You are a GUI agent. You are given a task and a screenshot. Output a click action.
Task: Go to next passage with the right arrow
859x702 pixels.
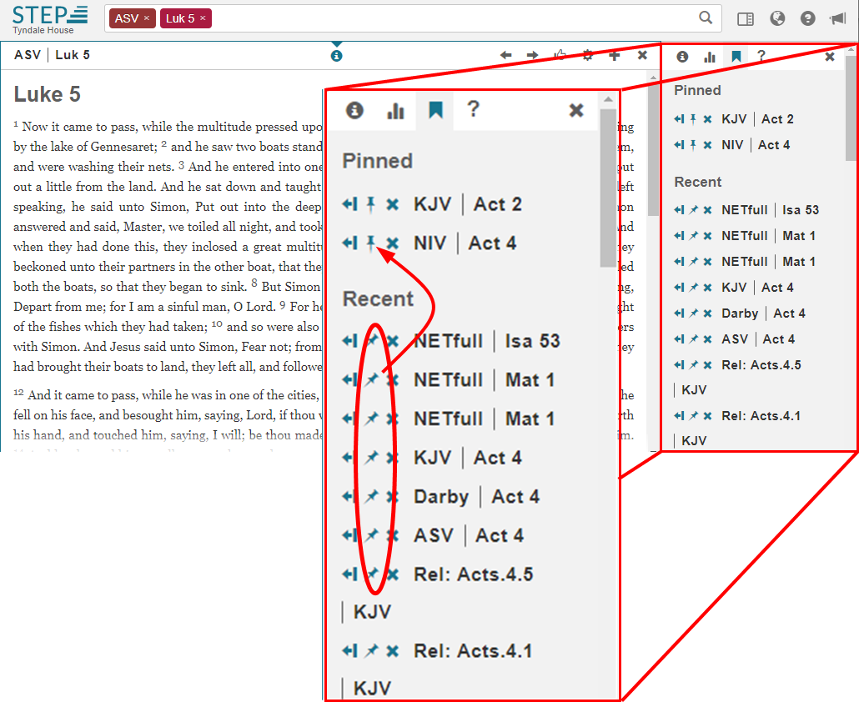pyautogui.click(x=531, y=54)
